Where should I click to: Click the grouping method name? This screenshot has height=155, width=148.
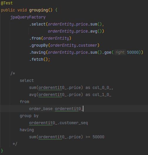coord(38,10)
